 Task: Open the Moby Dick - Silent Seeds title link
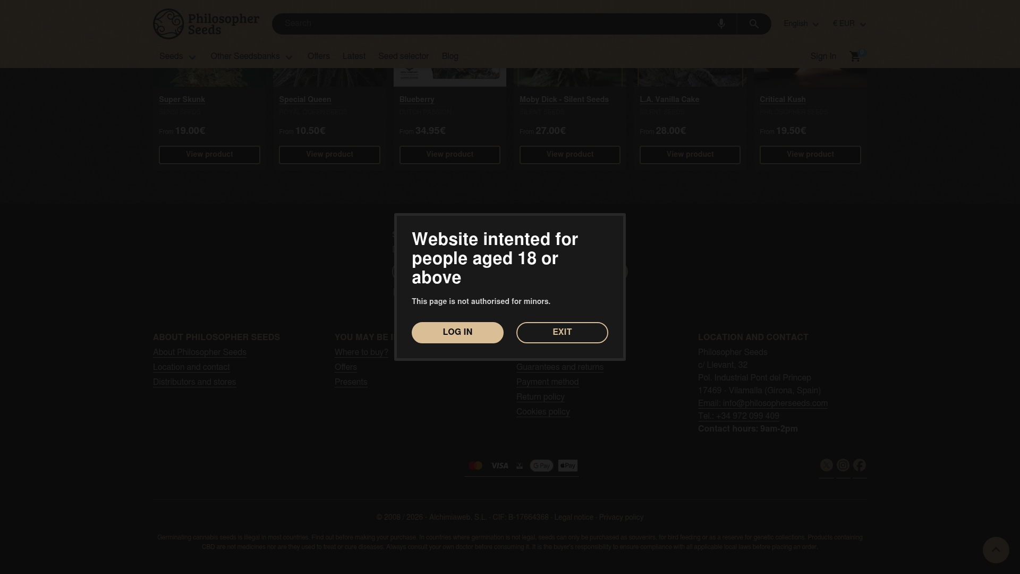tap(564, 100)
